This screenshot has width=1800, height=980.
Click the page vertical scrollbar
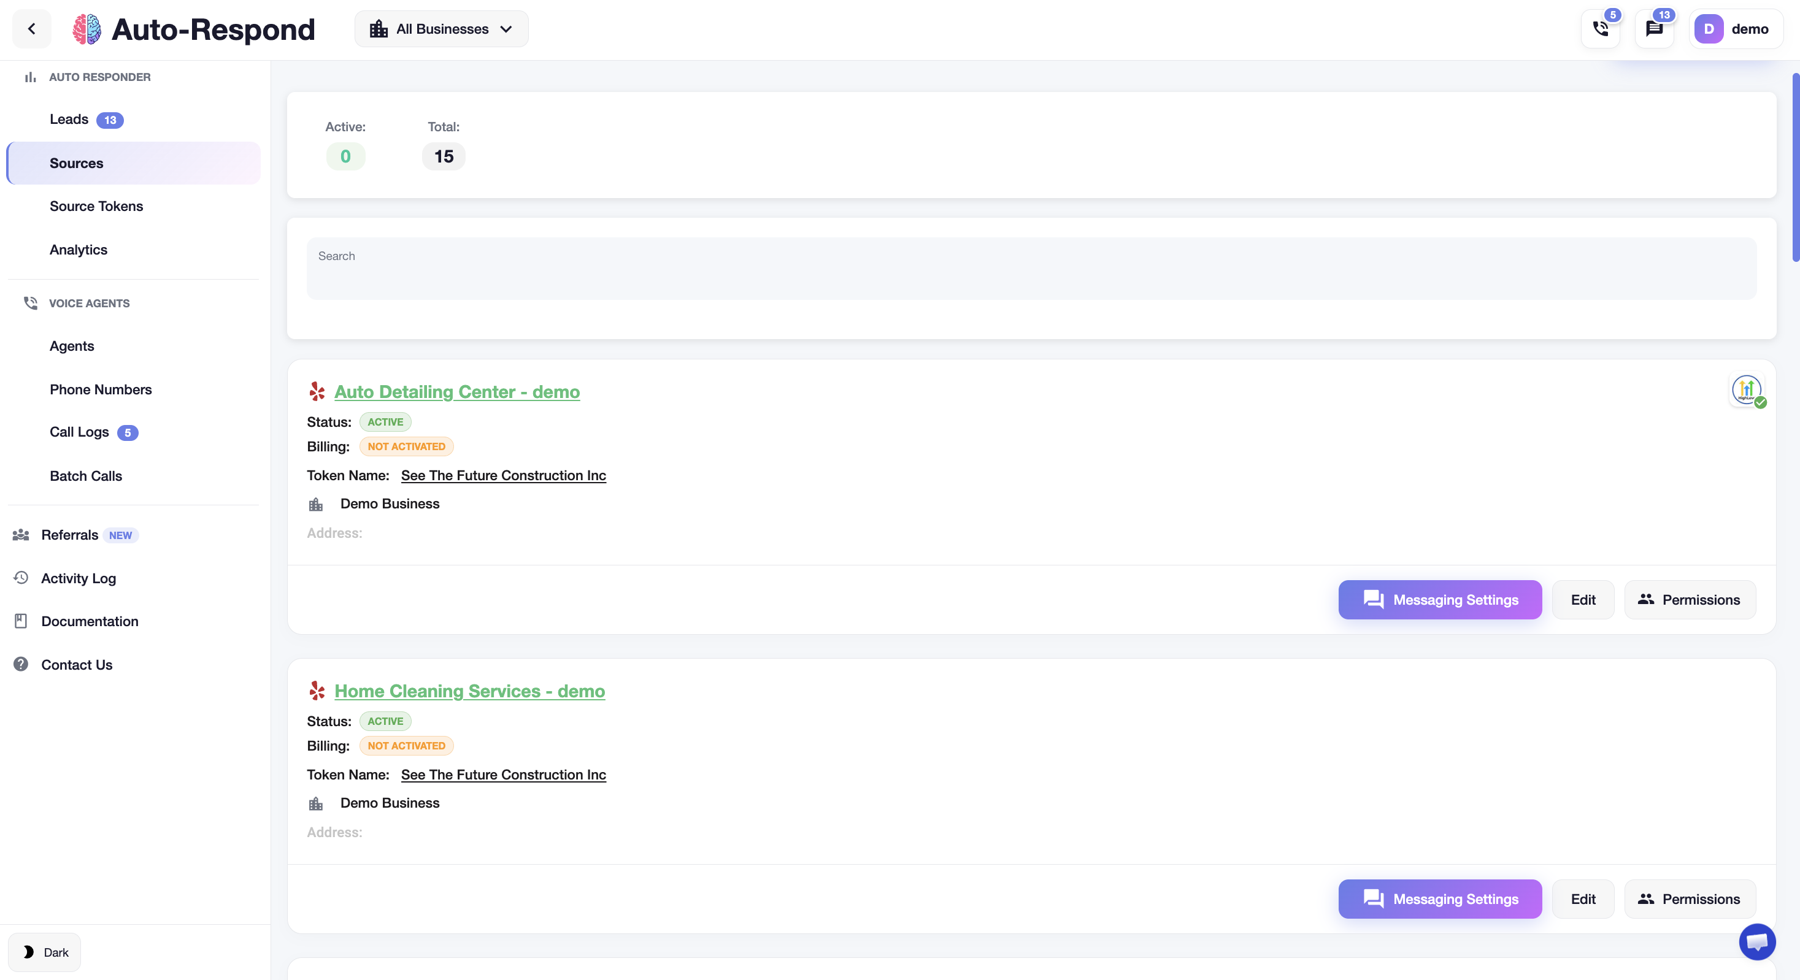[x=1795, y=167]
